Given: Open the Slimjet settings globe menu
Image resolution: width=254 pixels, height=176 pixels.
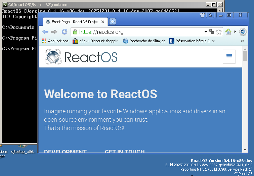Looking at the screenshot, I should [243, 32].
